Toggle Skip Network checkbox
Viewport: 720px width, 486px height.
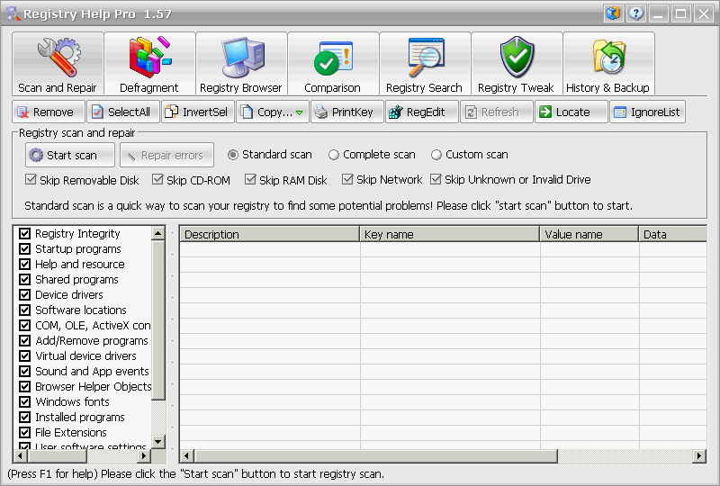347,180
